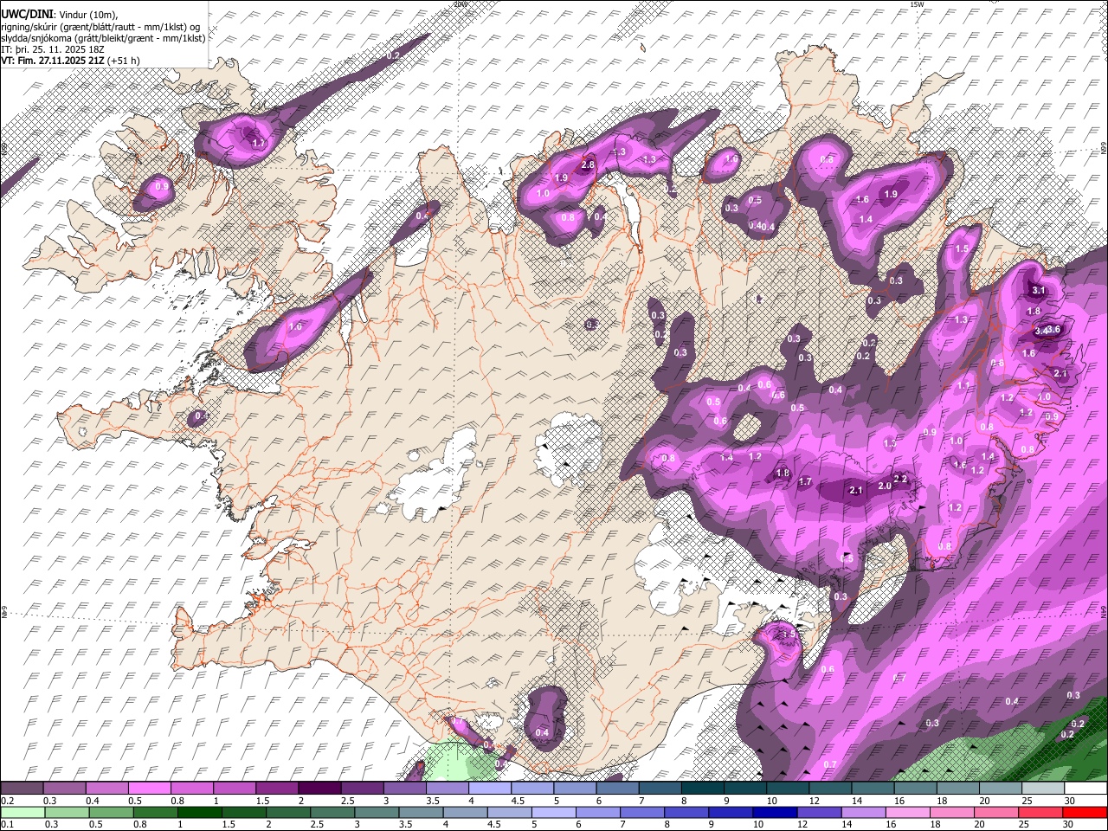
Task: Pick the white swatch above 30 in upper legend
Action: click(x=1085, y=789)
